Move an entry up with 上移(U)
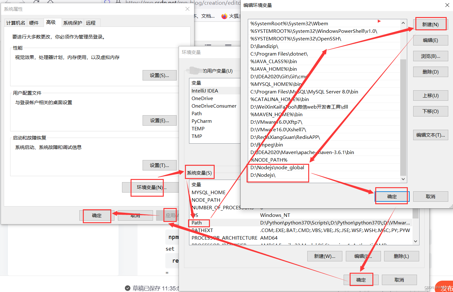453x292 pixels. (x=430, y=95)
